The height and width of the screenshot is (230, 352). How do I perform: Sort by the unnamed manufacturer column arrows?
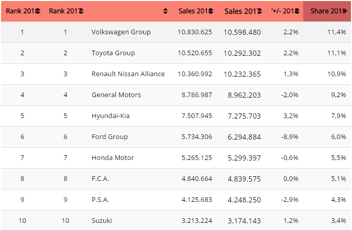pyautogui.click(x=165, y=11)
